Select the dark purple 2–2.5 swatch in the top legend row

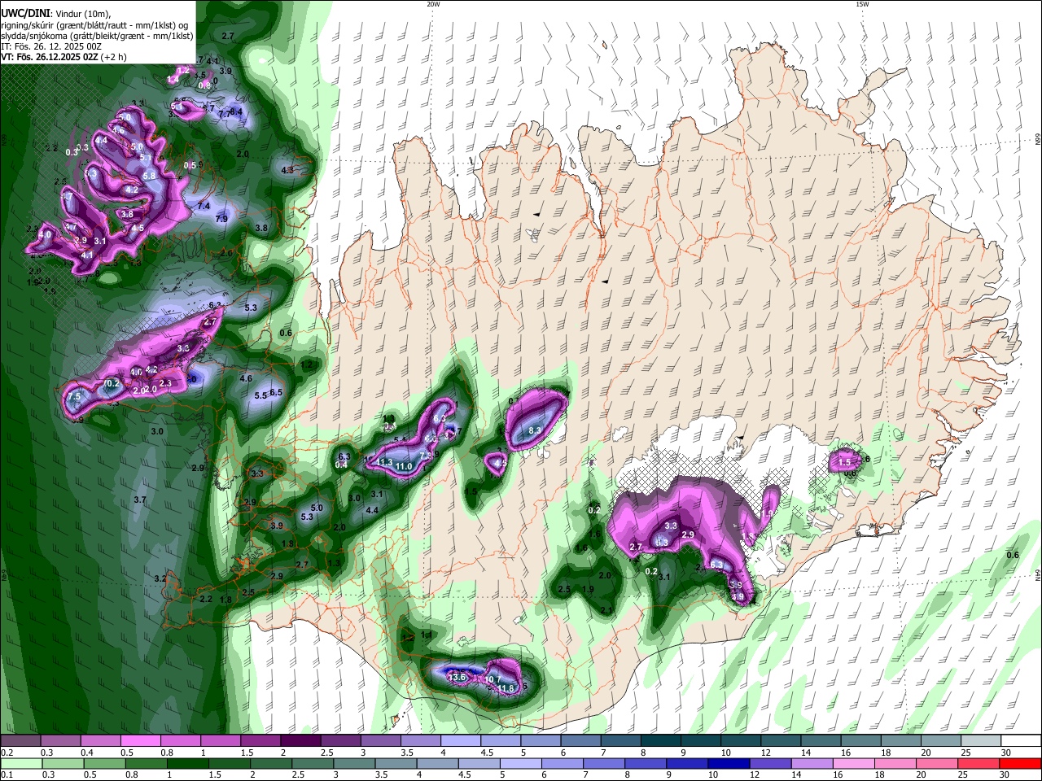click(300, 741)
